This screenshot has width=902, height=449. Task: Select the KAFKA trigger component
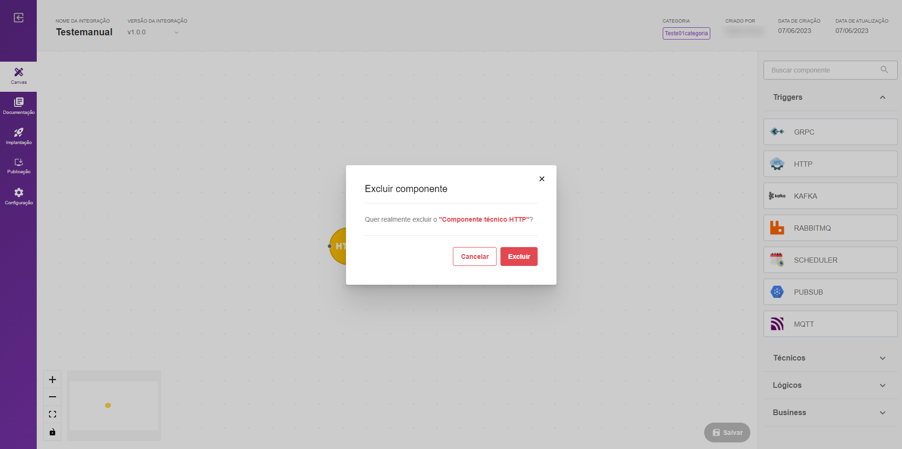[x=830, y=196]
